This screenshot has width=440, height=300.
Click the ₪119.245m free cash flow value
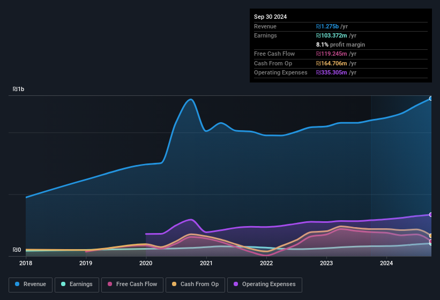[331, 54]
